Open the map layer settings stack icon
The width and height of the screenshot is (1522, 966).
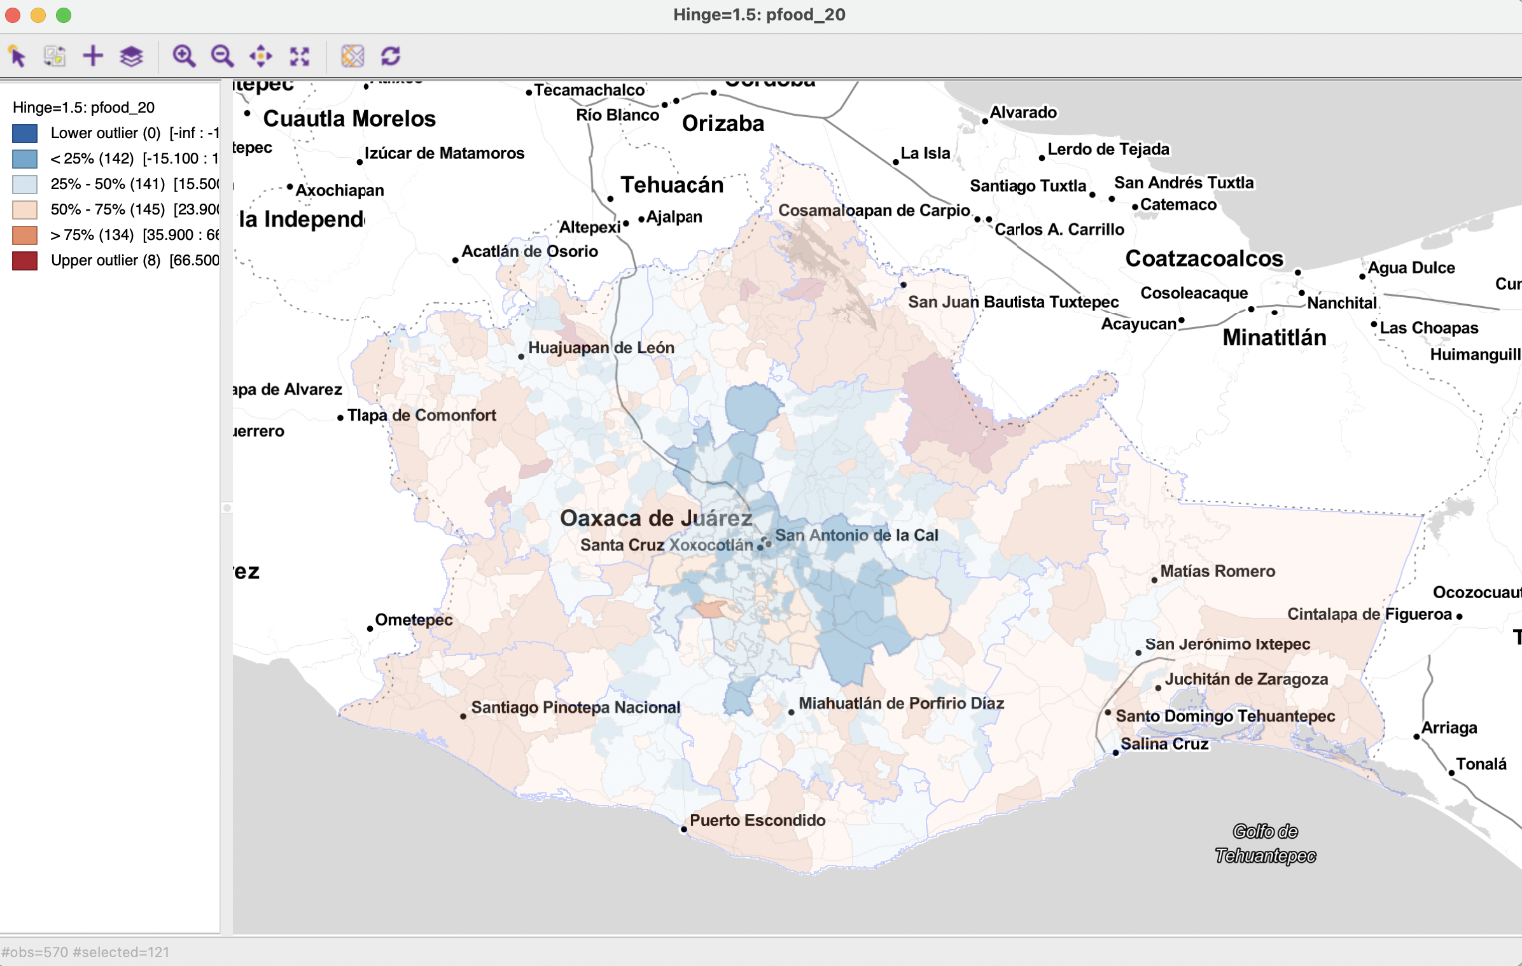(131, 56)
